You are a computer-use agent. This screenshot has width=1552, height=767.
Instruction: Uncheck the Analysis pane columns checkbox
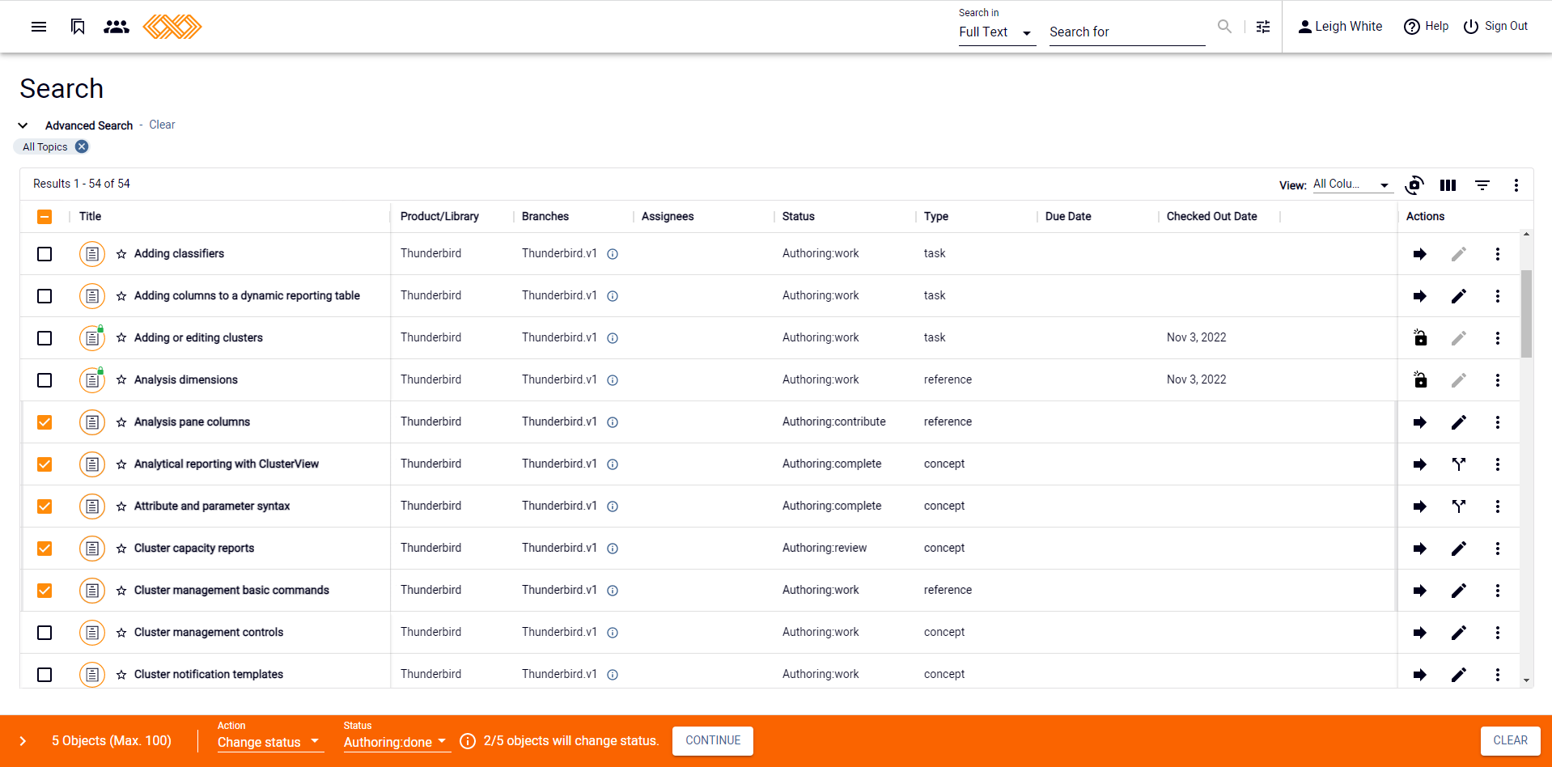click(45, 422)
